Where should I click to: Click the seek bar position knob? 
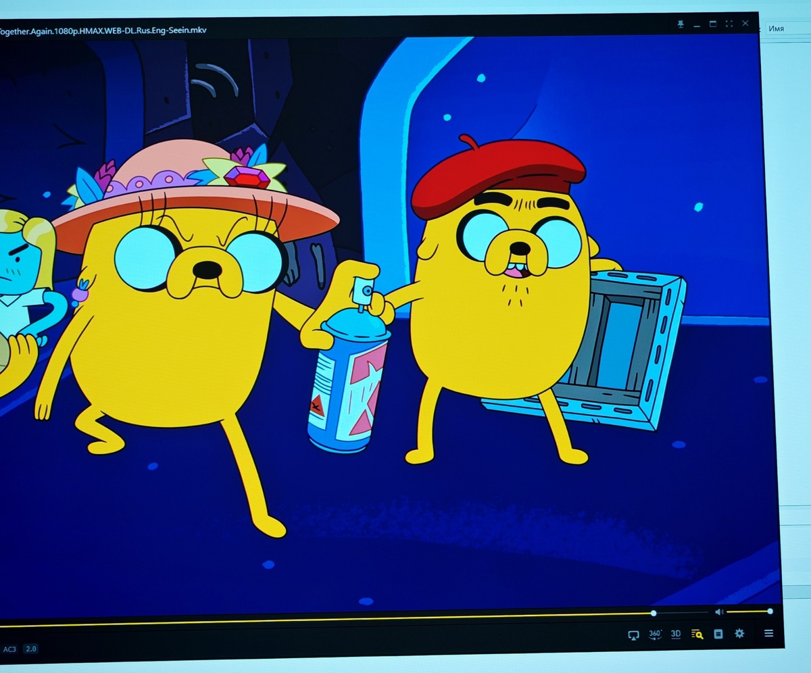pos(653,613)
